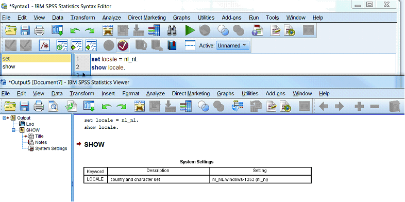Click Open folder icon in Syntax Editor toolbar
This screenshot has height=202, width=405.
[11, 30]
